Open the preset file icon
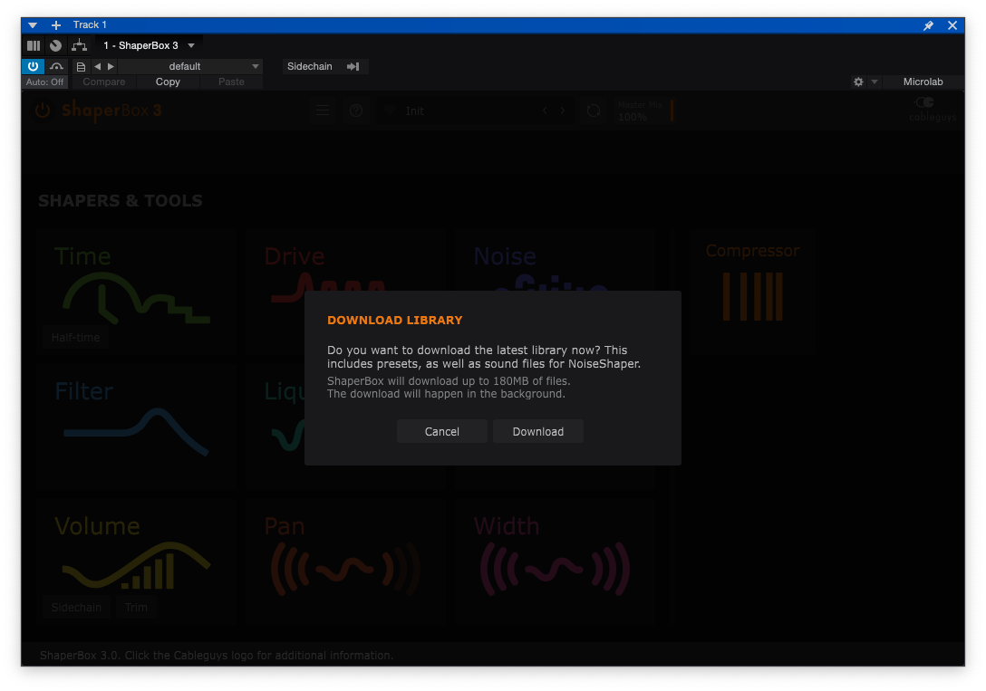Screen dimensions: 986x691 81,67
